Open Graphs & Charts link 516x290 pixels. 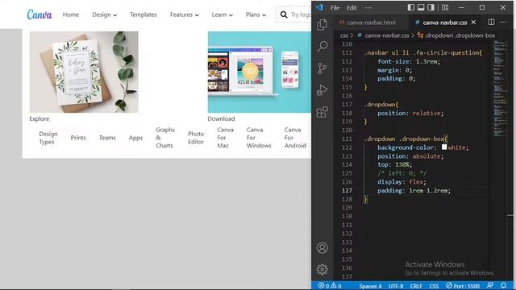165,138
